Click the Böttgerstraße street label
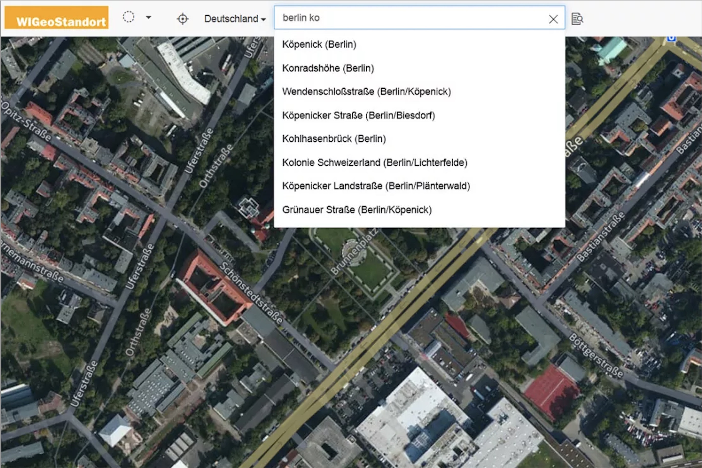 click(596, 356)
